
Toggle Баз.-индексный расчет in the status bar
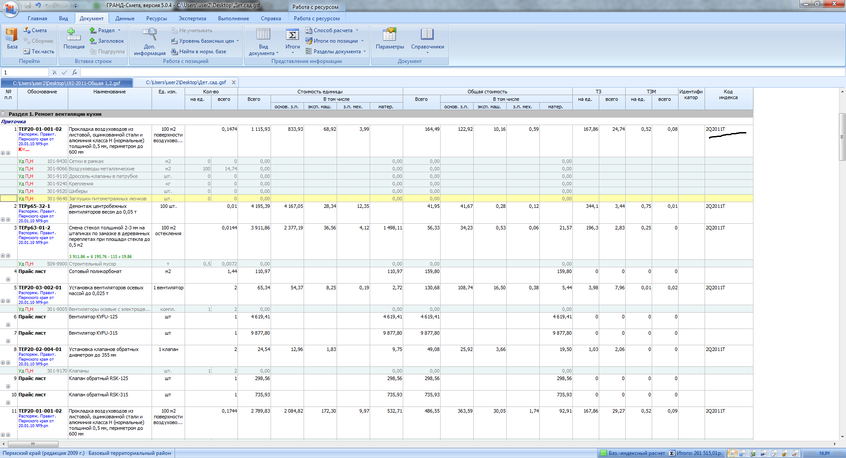(632, 453)
